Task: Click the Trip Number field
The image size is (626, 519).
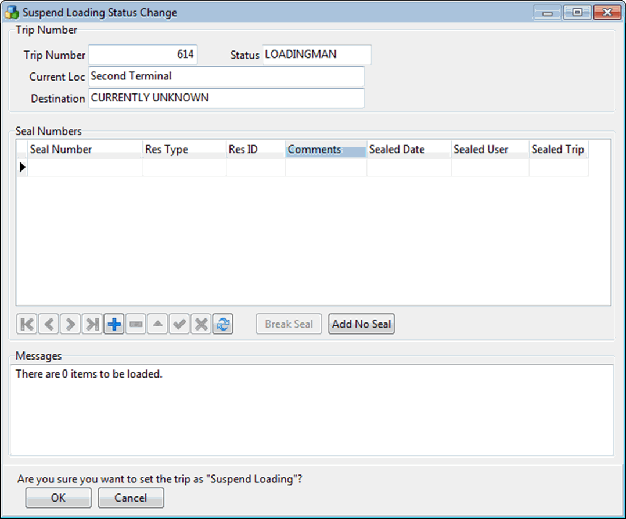Action: click(x=143, y=55)
